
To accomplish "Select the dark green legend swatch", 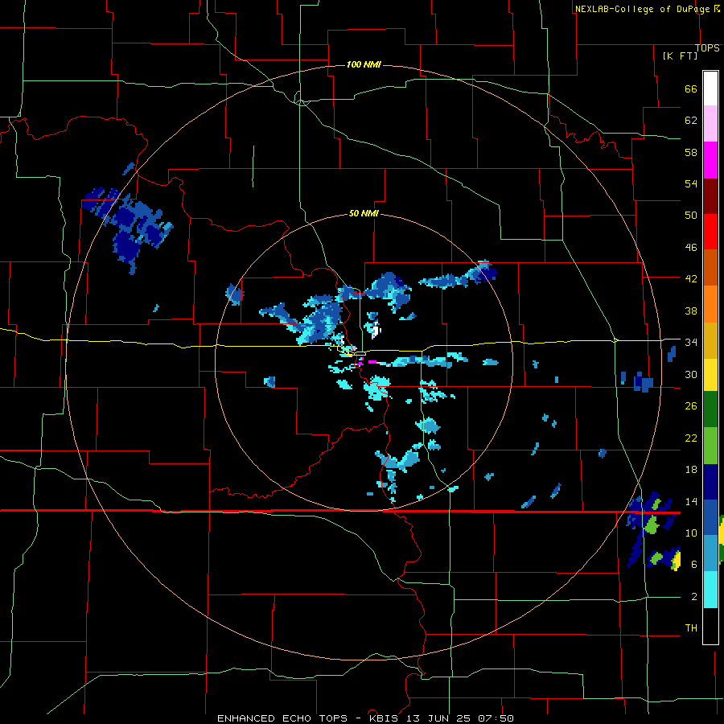I will point(710,409).
